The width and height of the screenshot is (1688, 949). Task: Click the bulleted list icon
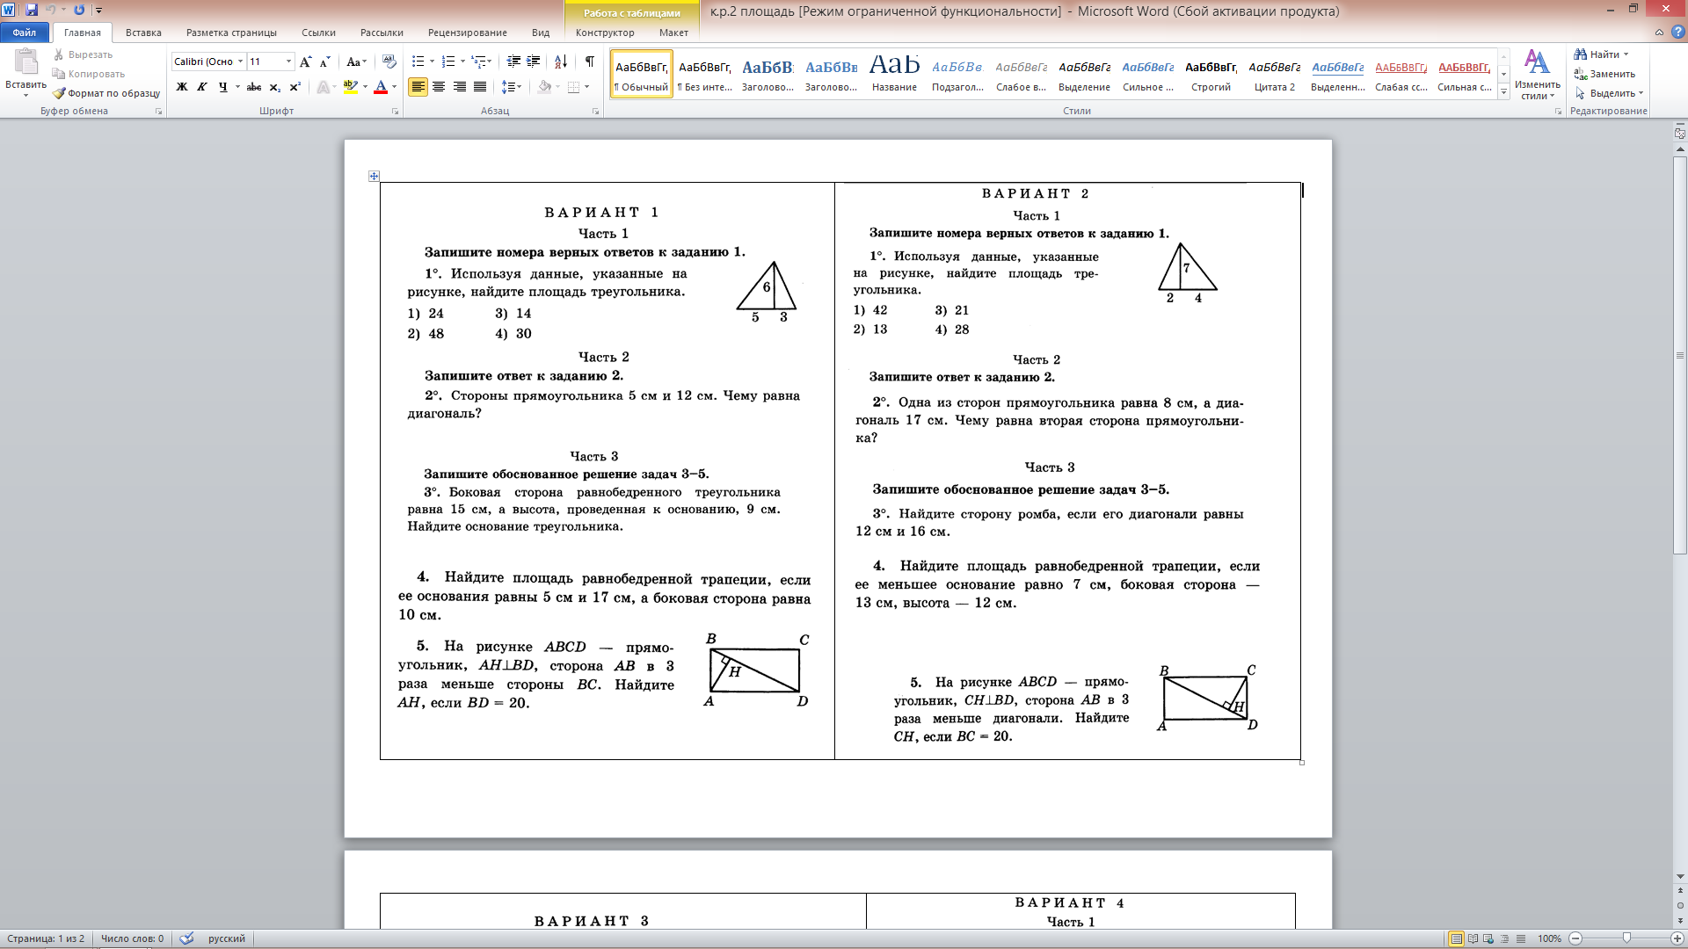(418, 62)
